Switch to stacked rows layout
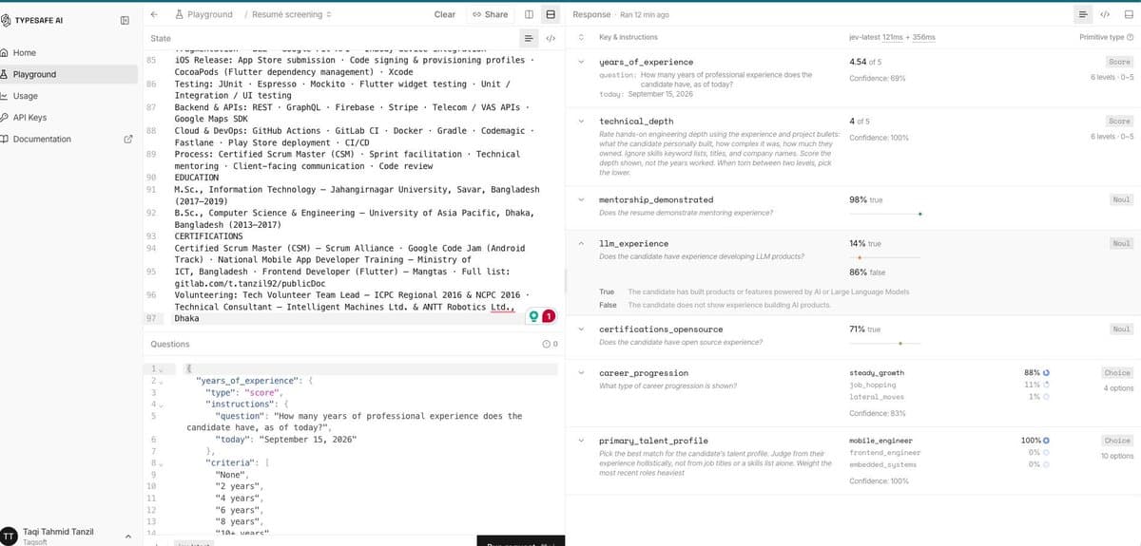This screenshot has width=1141, height=546. (550, 14)
